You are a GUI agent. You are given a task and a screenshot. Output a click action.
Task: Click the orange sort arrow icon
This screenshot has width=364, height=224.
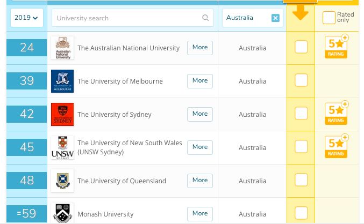(x=301, y=13)
